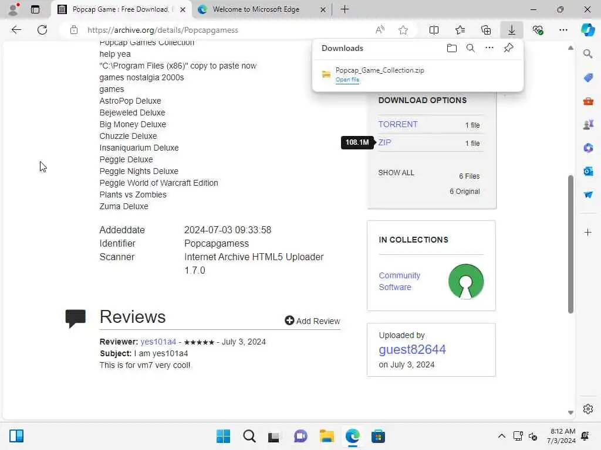Image resolution: width=601 pixels, height=450 pixels.
Task: View site information via the lock icon
Action: point(73,30)
